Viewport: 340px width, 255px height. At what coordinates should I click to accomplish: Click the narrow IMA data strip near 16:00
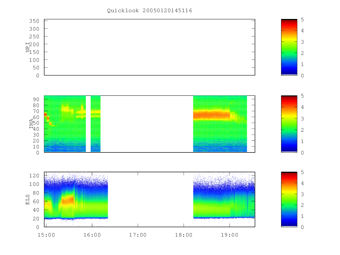95,124
